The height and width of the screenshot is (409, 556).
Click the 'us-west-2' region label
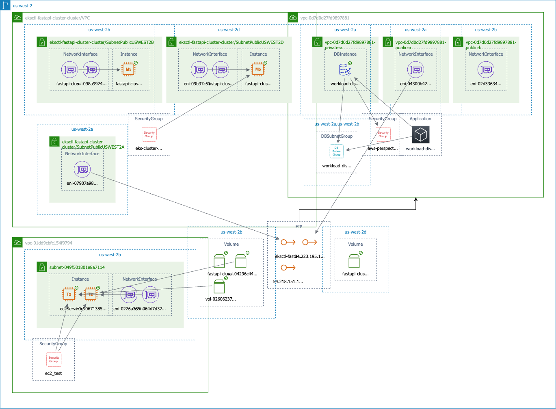23,6
